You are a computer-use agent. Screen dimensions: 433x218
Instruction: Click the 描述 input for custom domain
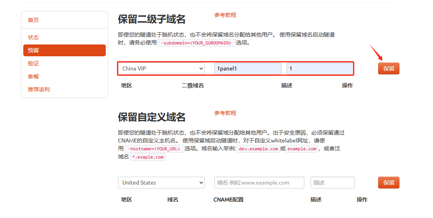332,183
